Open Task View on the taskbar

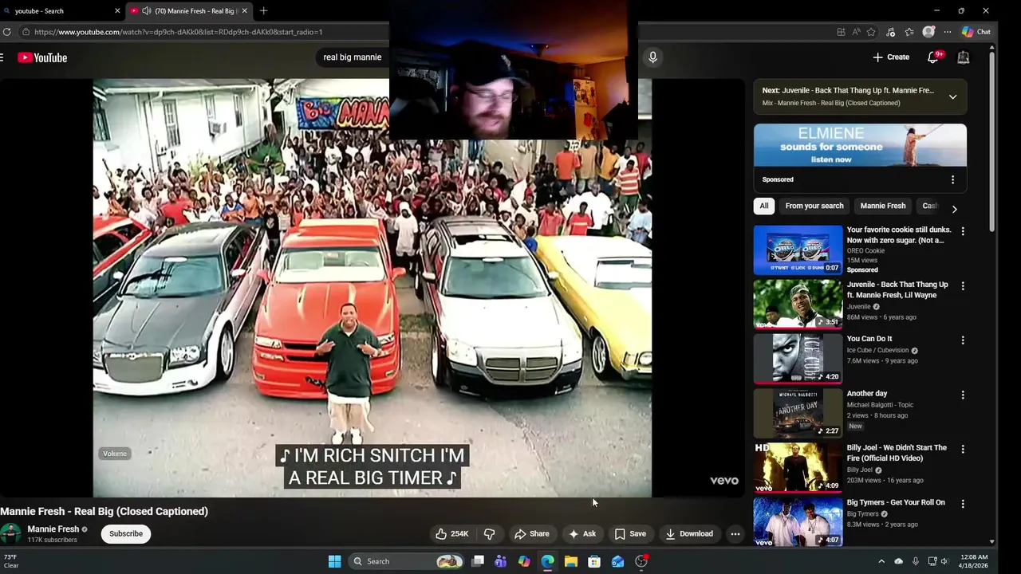coord(478,561)
